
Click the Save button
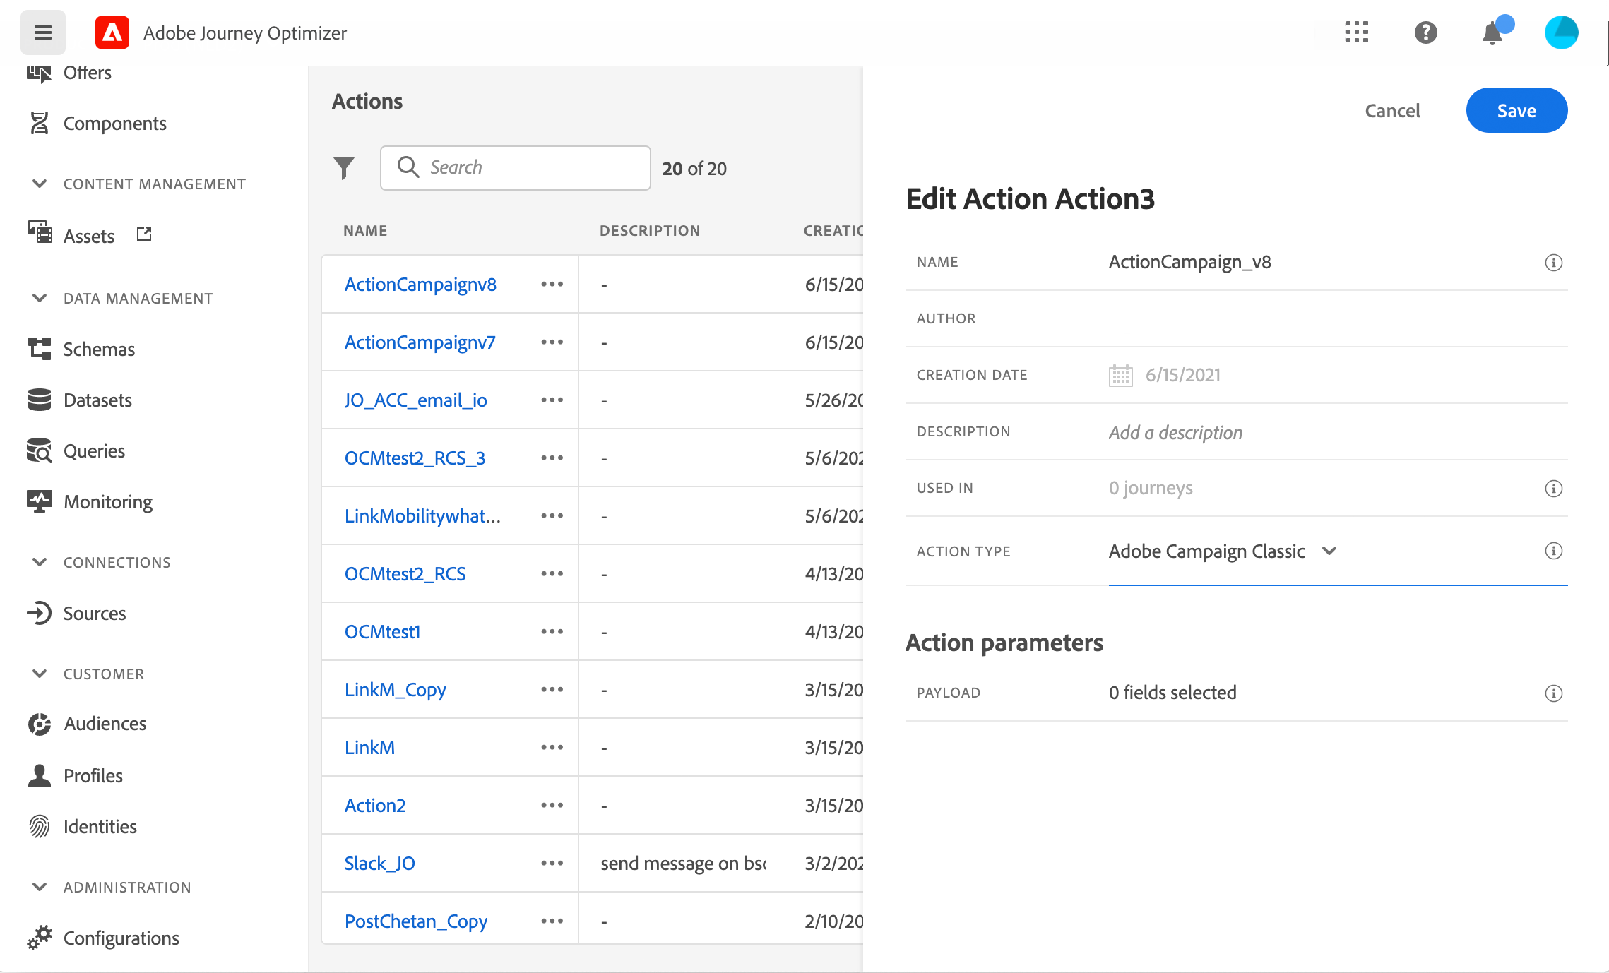pos(1516,111)
